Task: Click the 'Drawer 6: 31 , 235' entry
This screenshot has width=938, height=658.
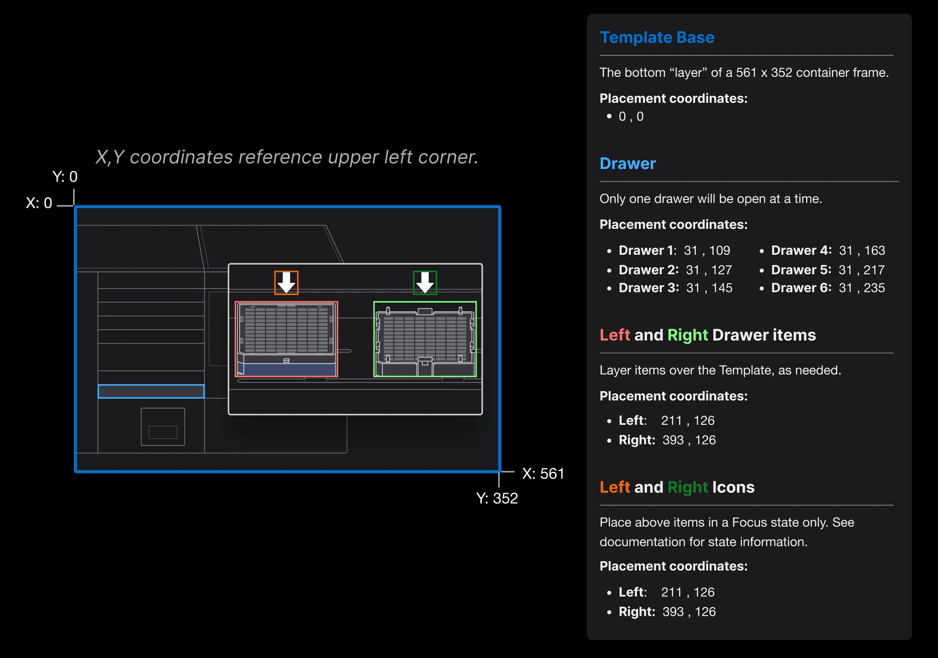Action: coord(828,288)
